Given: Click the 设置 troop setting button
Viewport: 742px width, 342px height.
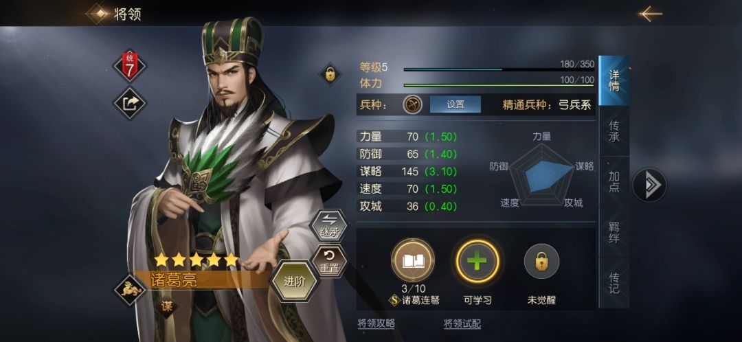Looking at the screenshot, I should 456,104.
